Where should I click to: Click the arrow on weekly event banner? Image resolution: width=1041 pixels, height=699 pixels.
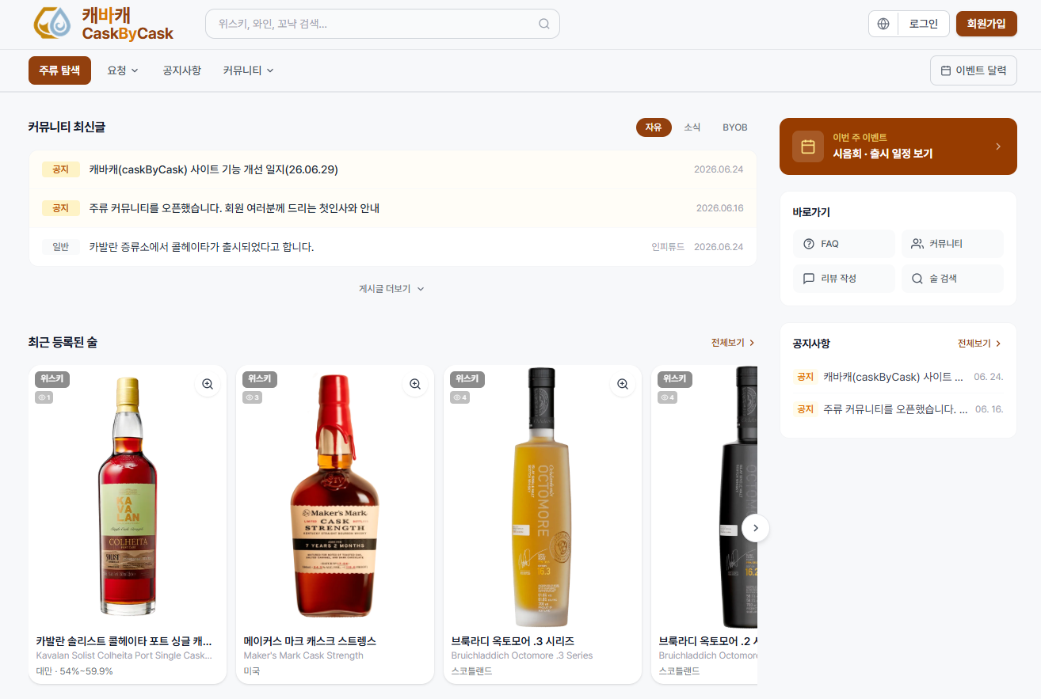(x=998, y=146)
